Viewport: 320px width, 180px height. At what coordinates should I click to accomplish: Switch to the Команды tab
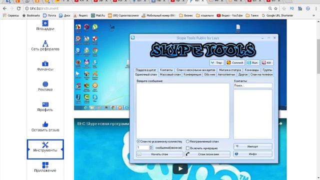[251, 70]
